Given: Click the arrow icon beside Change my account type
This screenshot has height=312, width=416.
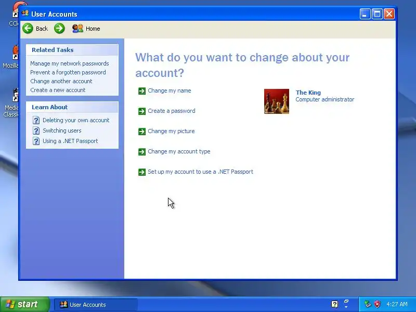Looking at the screenshot, I should pos(142,152).
